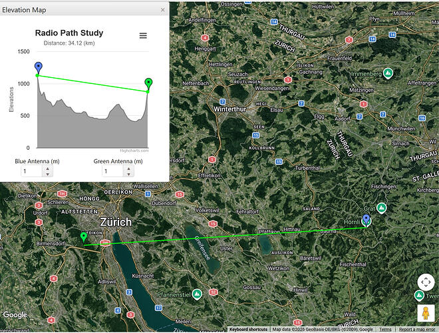The height and width of the screenshot is (333, 439).
Task: Decrease the Green Antenna height
Action: 128,174
